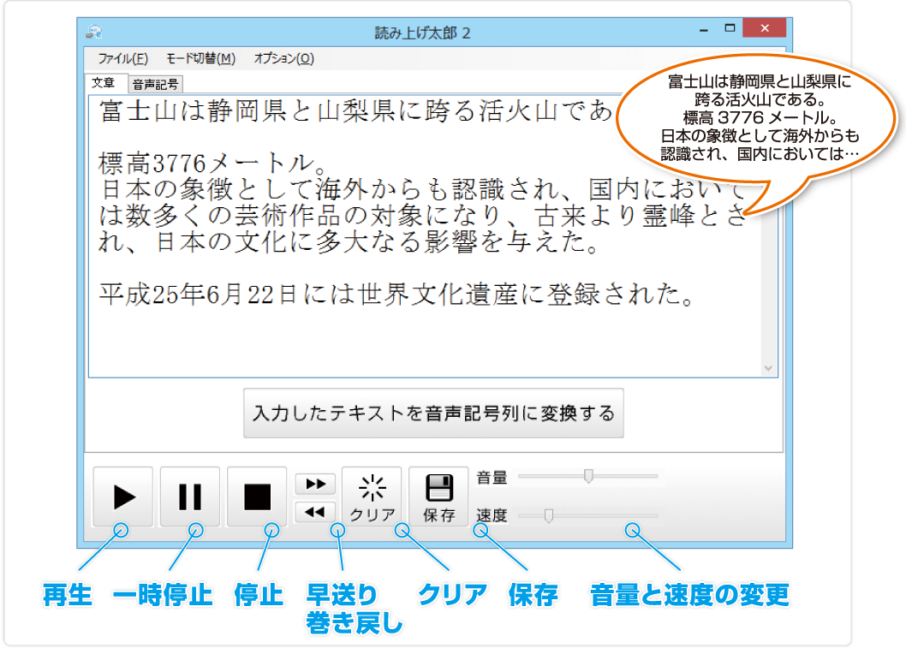Viewport: 906px width, 654px height.
Task: Click the scrollbar down arrow in text area
Action: point(768,369)
